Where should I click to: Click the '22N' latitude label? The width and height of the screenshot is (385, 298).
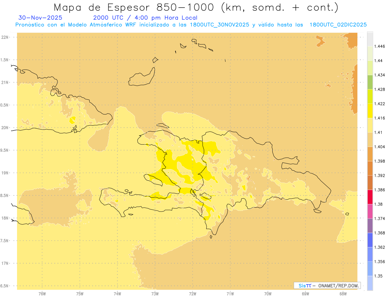point(4,37)
